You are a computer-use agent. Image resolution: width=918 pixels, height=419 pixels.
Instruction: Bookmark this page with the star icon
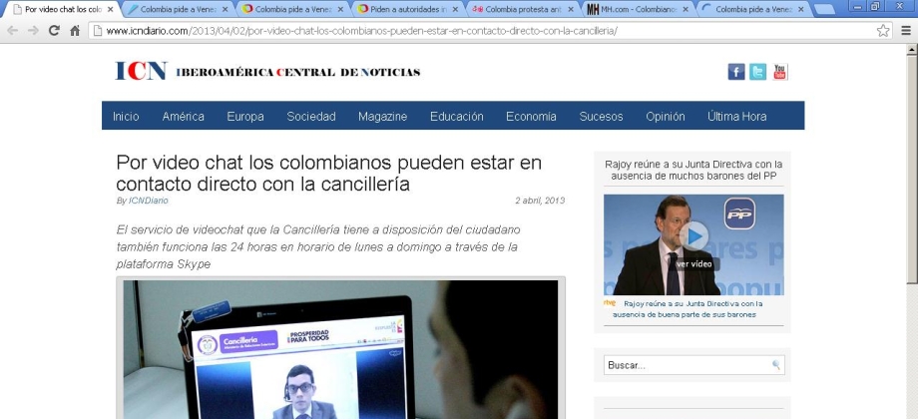click(883, 31)
